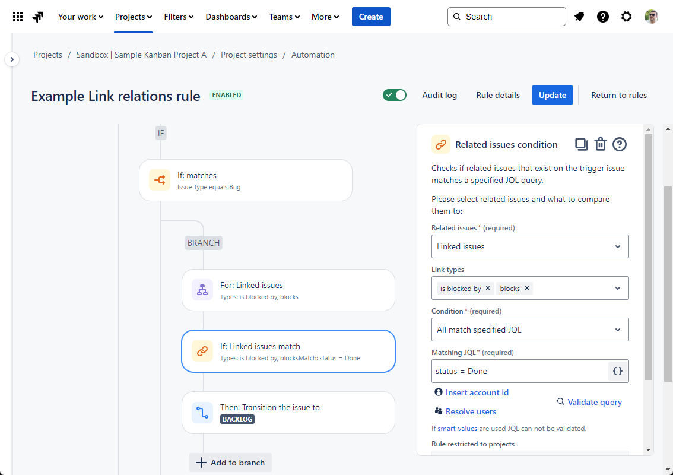The width and height of the screenshot is (673, 475).
Task: Expand the collapsed left sidebar chevron
Action: (12, 59)
